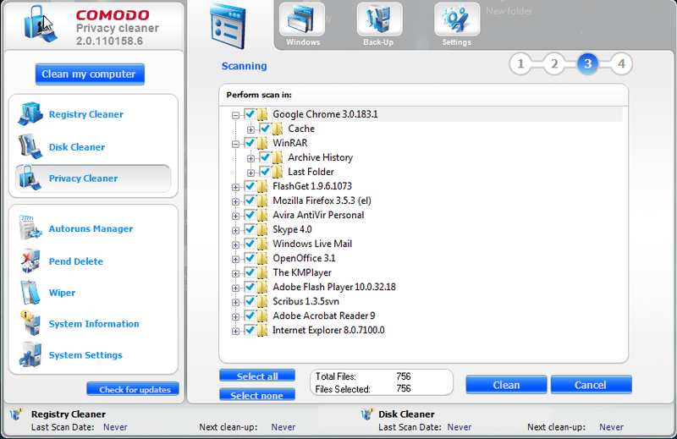
Task: Click the Select all button
Action: (x=257, y=376)
